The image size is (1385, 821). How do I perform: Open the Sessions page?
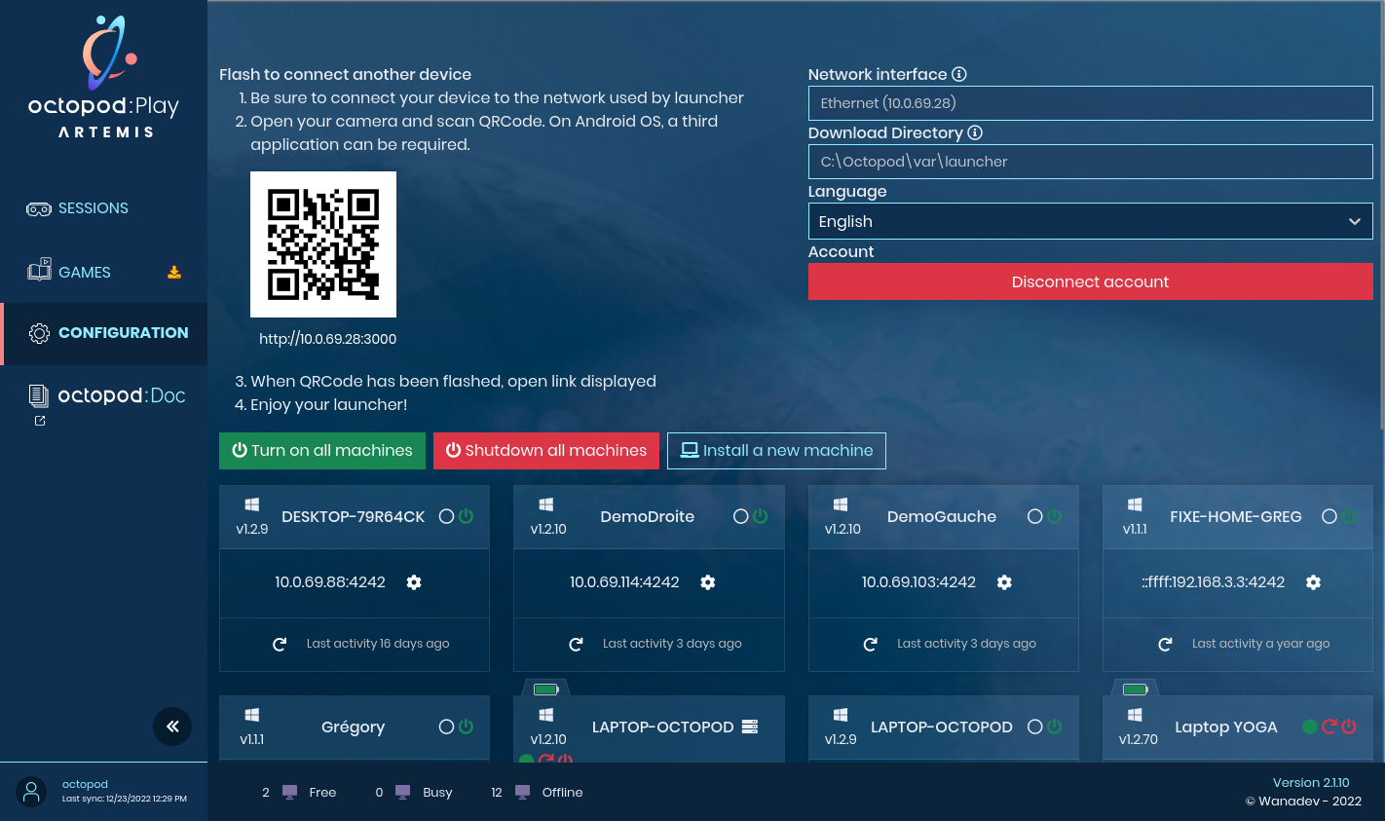(x=94, y=208)
